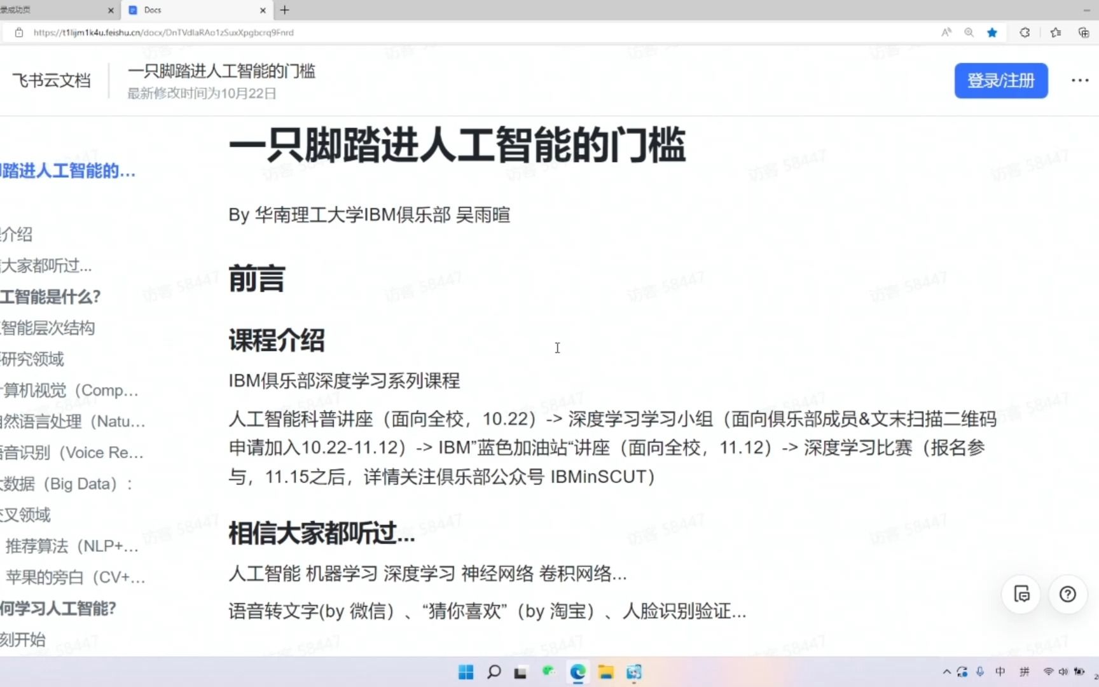The height and width of the screenshot is (687, 1099).
Task: Go to outline item 刻开始
Action: 23,639
